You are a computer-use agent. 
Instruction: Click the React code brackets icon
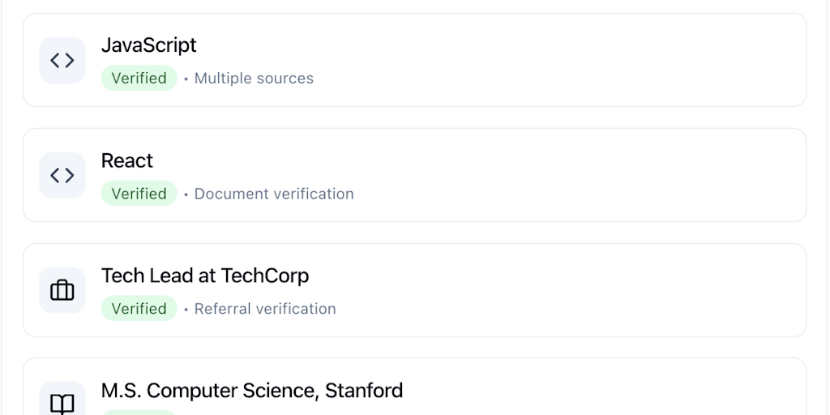(62, 176)
